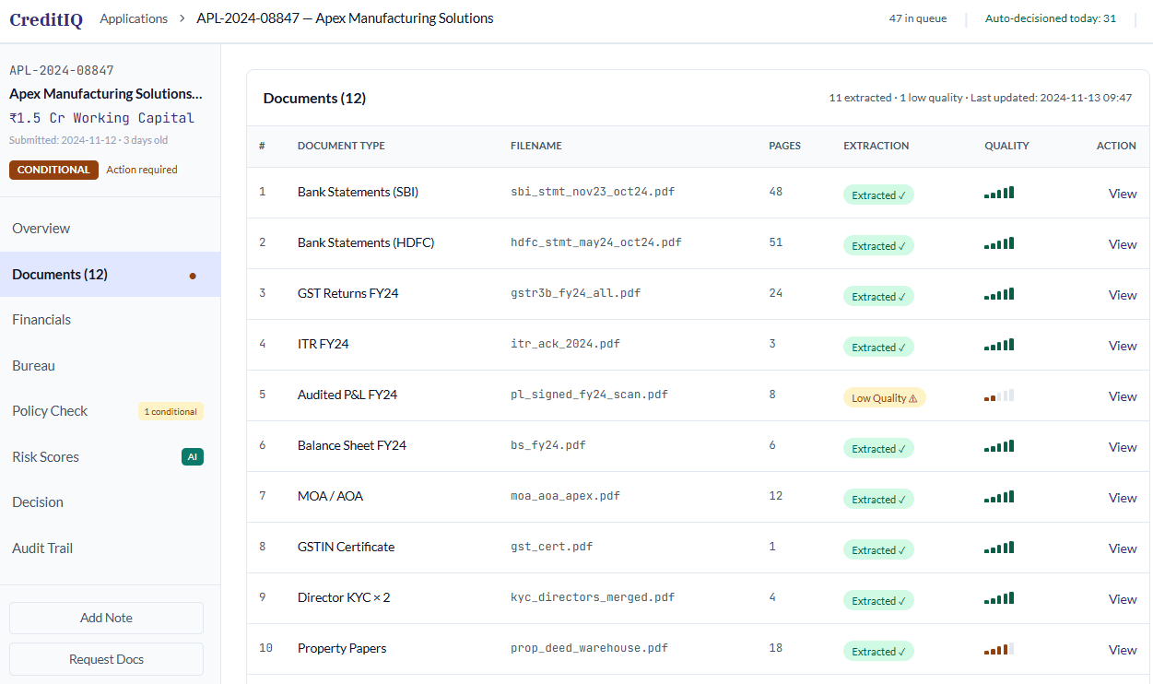
Task: Open the Audit Trail section
Action: (111, 548)
